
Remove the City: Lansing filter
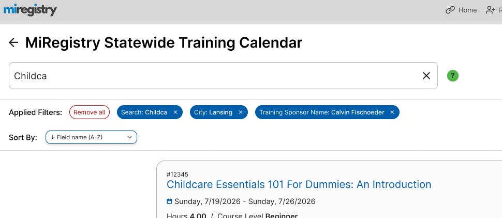(x=241, y=112)
